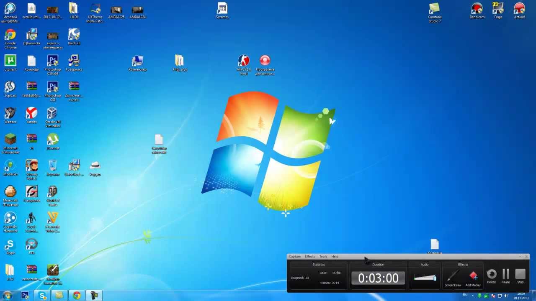Select the AMBA1224 video file
Viewport: 536px width, 301px height.
[137, 12]
